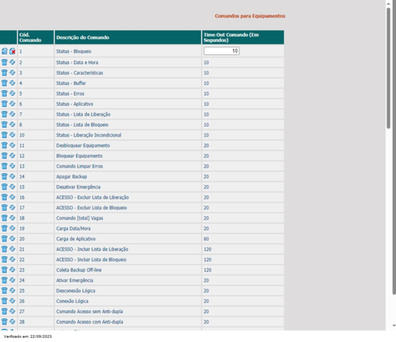
Task: Click the vertical scrollbar thumb
Action: 389,68
